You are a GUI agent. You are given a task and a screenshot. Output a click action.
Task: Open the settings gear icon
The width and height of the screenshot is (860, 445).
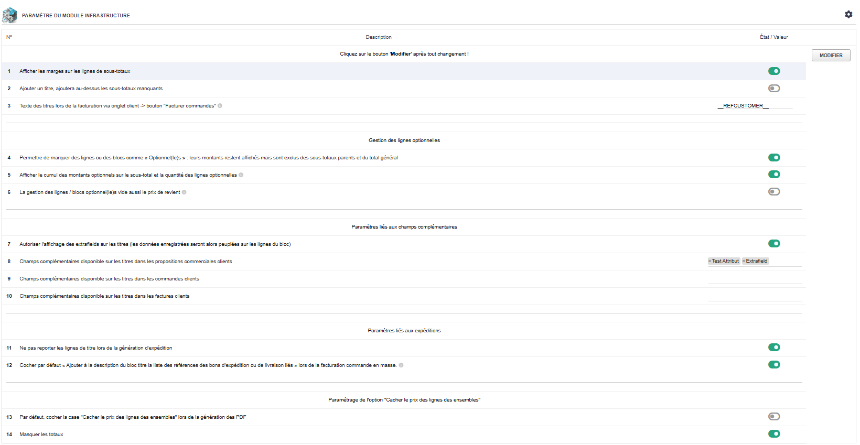tap(848, 15)
